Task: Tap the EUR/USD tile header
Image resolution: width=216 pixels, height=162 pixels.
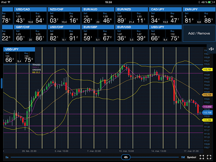Action: click(132, 27)
